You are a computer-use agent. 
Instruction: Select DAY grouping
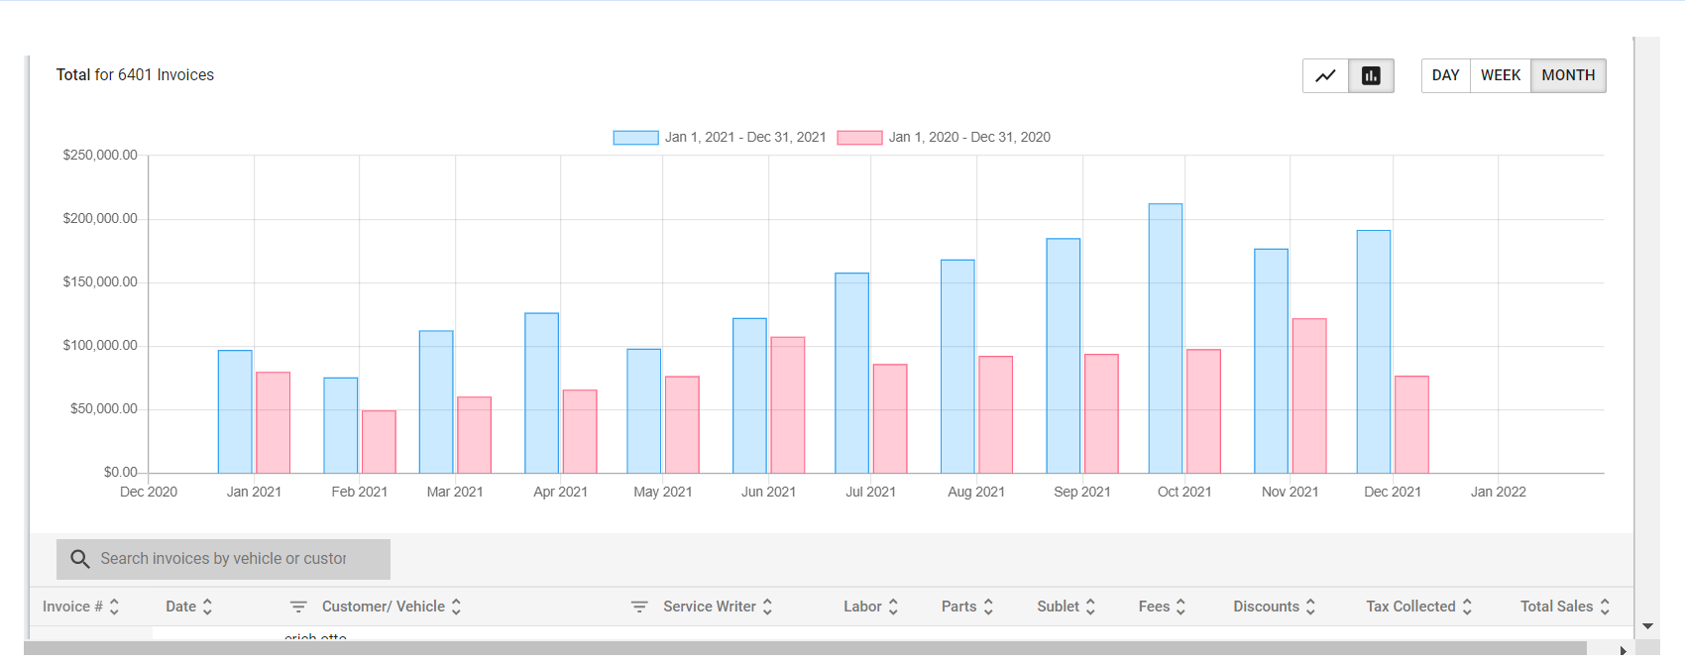(x=1445, y=75)
